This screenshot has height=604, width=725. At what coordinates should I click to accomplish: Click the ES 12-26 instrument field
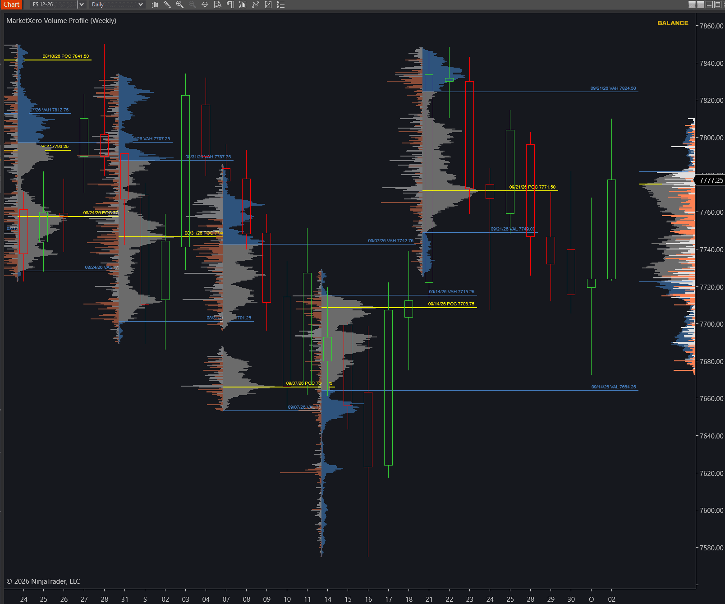pos(54,5)
